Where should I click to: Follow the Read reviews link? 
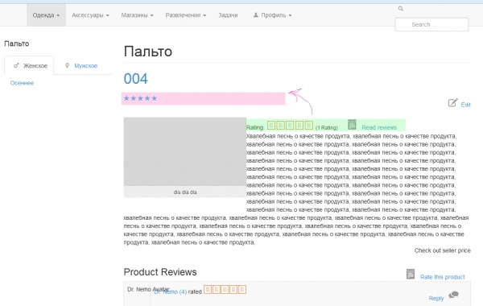pyautogui.click(x=379, y=127)
